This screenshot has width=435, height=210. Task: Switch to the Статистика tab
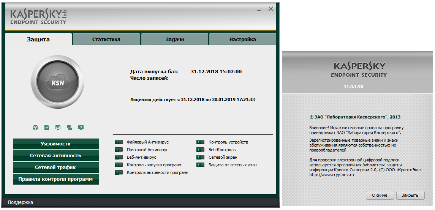(106, 39)
